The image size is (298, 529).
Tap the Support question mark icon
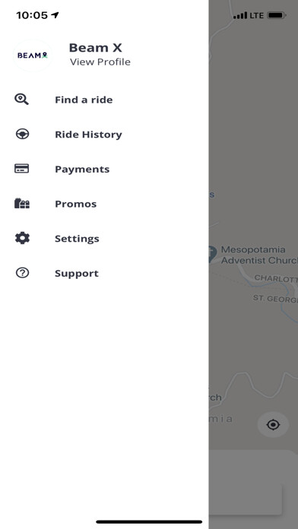click(22, 273)
